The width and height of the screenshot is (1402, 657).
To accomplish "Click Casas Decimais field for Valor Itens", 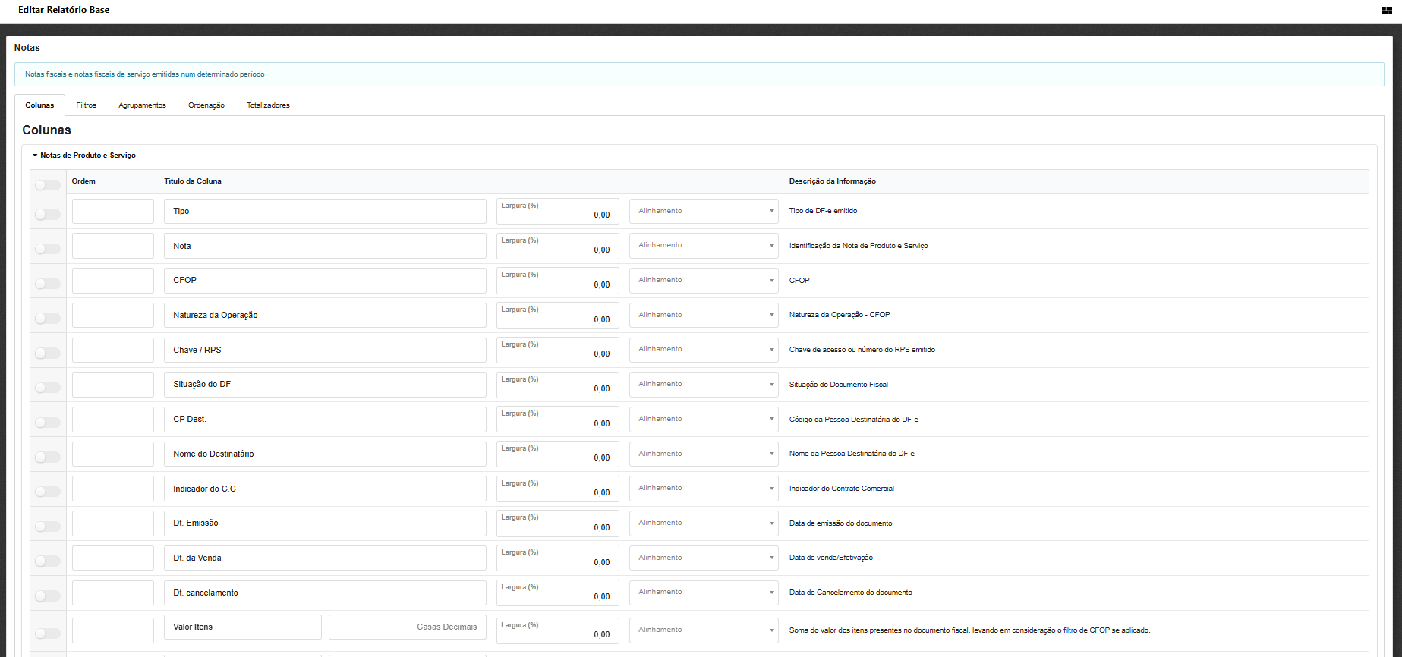I will [407, 627].
